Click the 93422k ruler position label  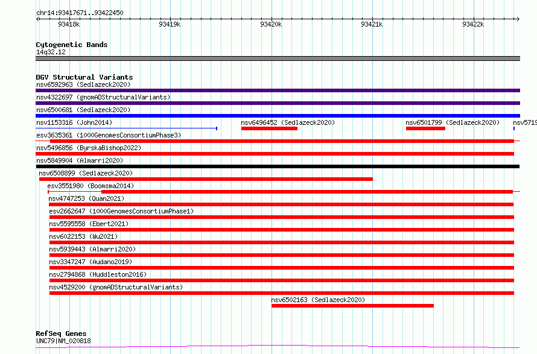tap(473, 24)
